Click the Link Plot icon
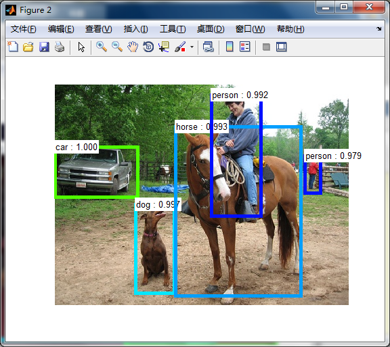The image size is (390, 347). (x=208, y=47)
